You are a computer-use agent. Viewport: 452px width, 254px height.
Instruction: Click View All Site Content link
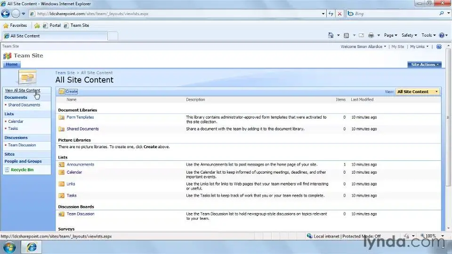tap(23, 90)
